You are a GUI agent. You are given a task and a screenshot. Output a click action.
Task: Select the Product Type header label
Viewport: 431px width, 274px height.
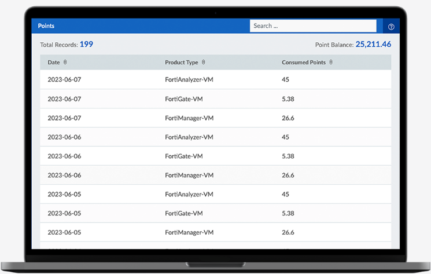click(182, 63)
